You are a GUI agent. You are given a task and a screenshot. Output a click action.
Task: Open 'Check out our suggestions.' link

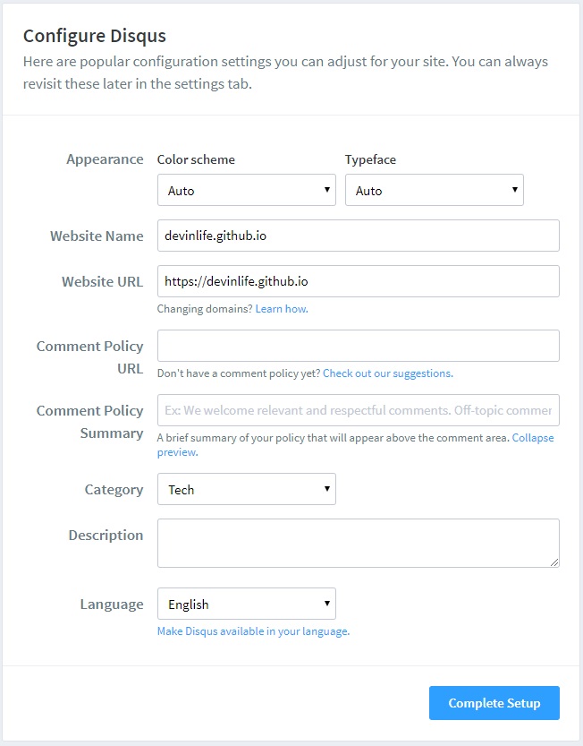click(x=388, y=373)
